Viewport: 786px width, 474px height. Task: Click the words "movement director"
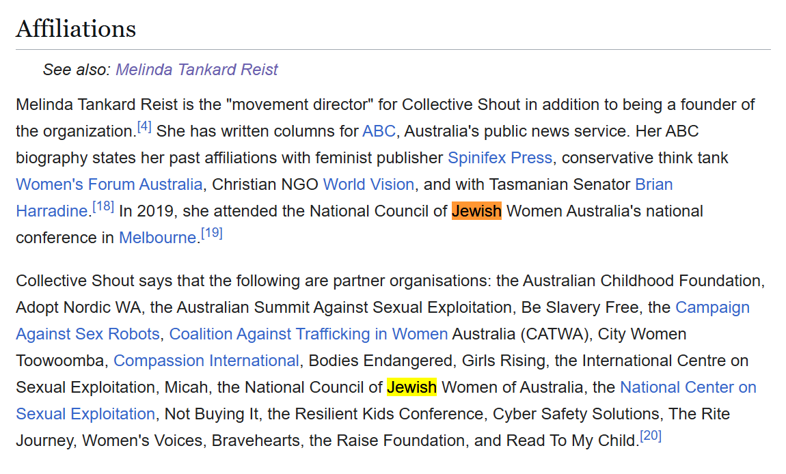click(299, 104)
